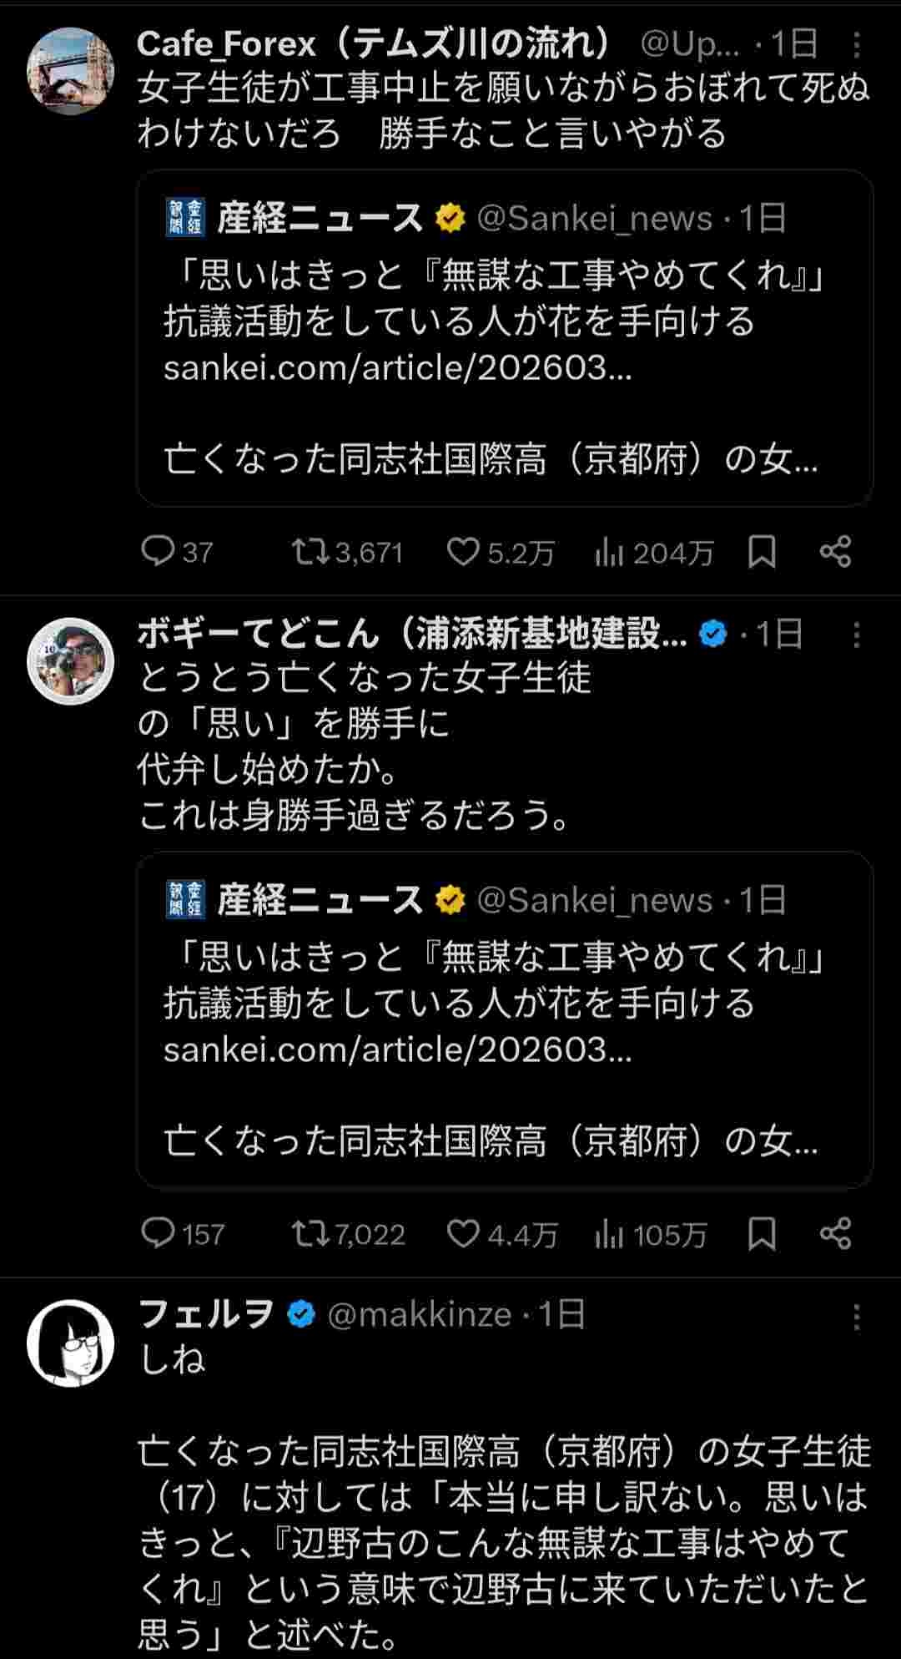Open more options for Cafe_Forex post
This screenshot has width=901, height=1659.
[x=856, y=45]
